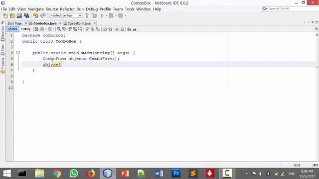319x179 pixels.
Task: Click the New File toolbar icon
Action: tap(5, 15)
